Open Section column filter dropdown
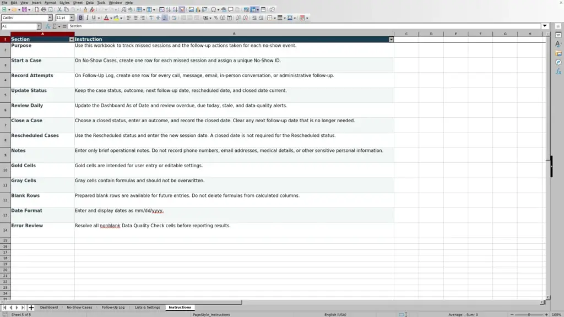Viewport: 564px width, 317px height. tap(72, 40)
